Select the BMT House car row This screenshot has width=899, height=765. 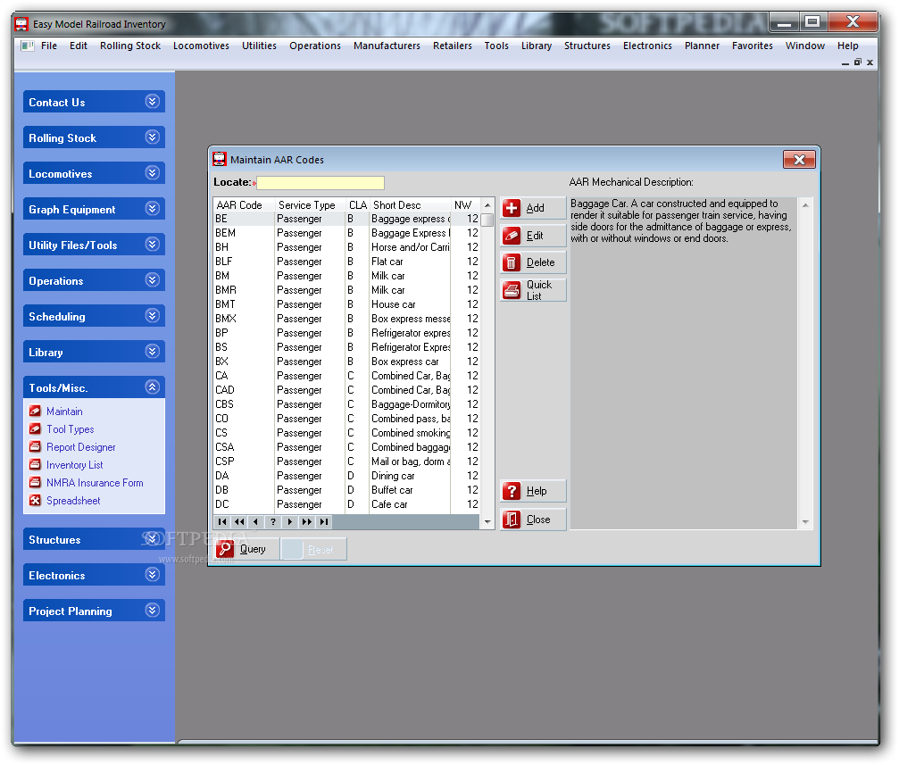coord(346,304)
